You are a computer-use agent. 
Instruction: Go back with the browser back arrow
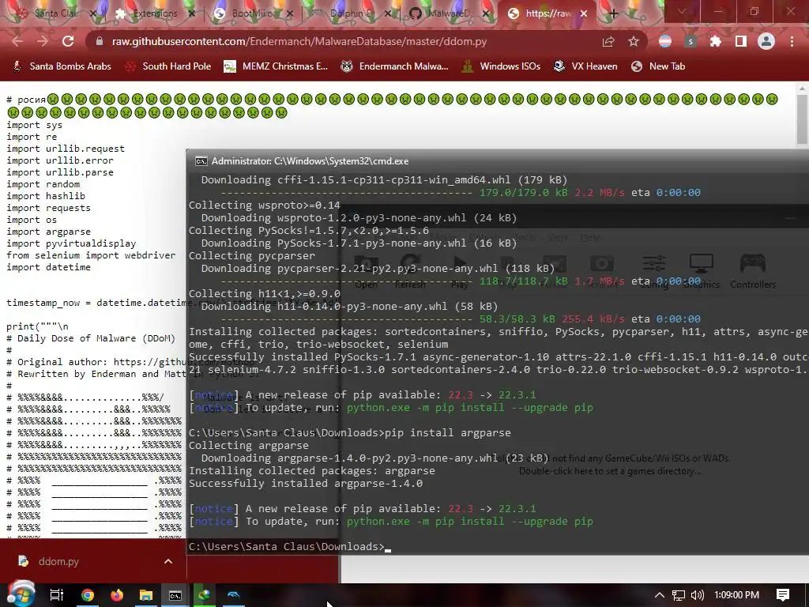point(17,41)
